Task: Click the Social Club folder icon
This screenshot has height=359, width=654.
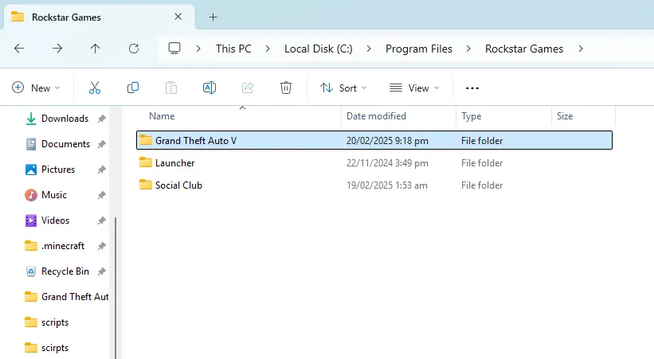Action: (146, 185)
